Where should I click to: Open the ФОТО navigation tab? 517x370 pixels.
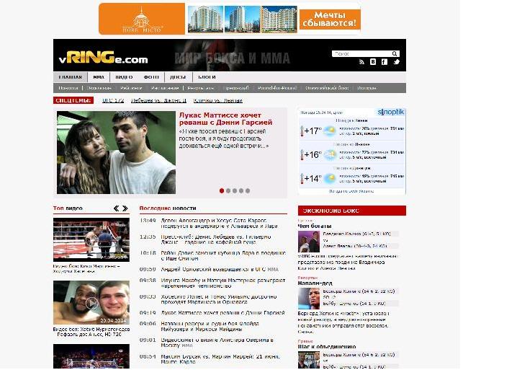tap(151, 77)
